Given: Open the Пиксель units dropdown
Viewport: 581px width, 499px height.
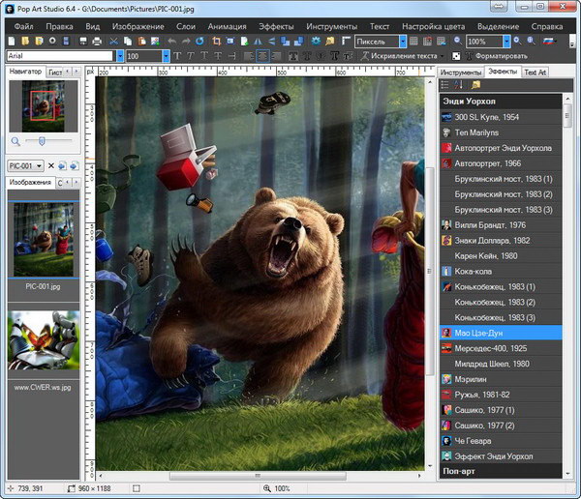Looking at the screenshot, I should (404, 42).
